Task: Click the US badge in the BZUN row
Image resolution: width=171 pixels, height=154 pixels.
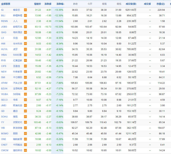Action: pyautogui.click(x=25, y=88)
